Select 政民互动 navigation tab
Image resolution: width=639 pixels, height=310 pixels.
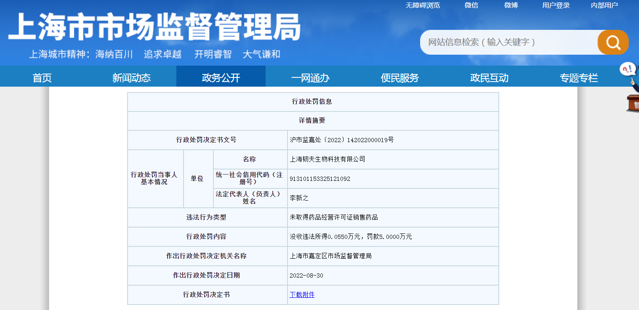pos(489,78)
